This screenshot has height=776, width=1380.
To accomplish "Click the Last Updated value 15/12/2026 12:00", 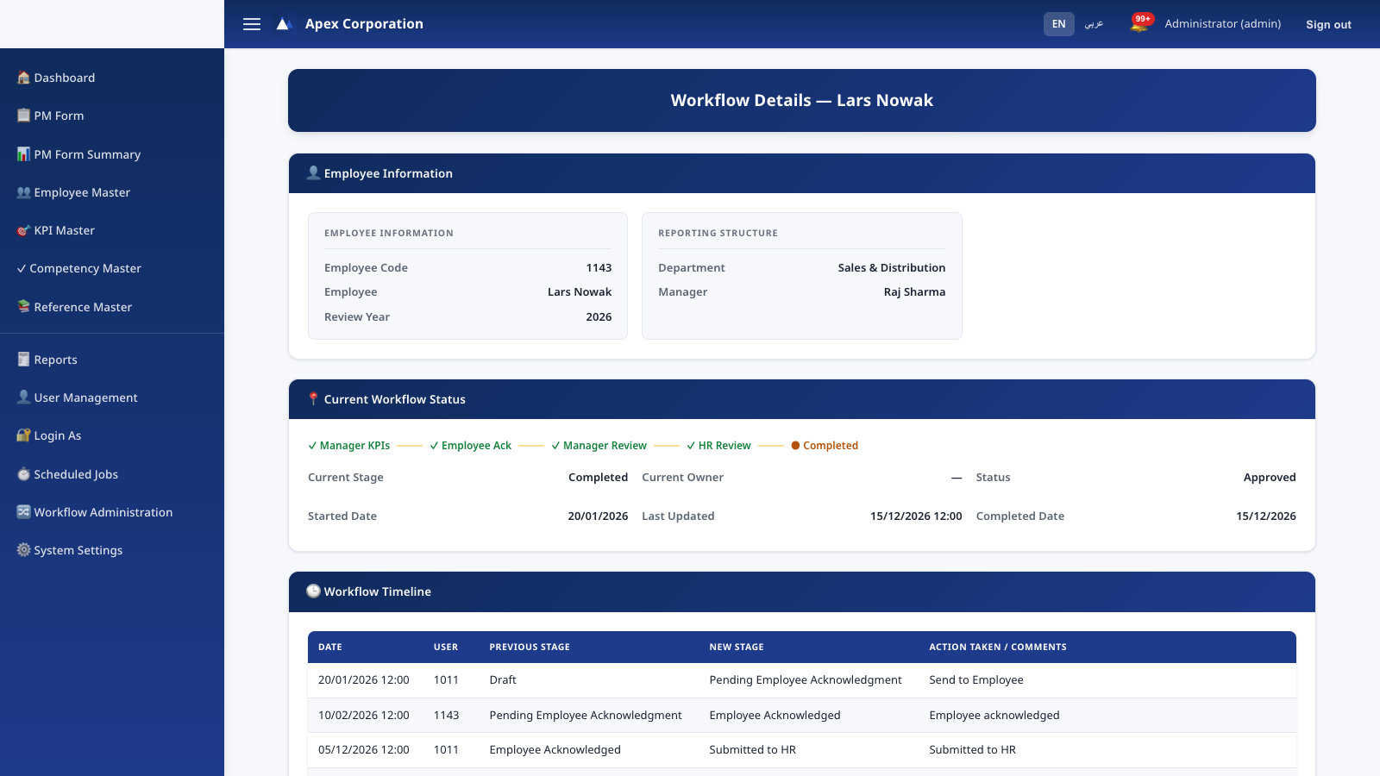I will 916,516.
